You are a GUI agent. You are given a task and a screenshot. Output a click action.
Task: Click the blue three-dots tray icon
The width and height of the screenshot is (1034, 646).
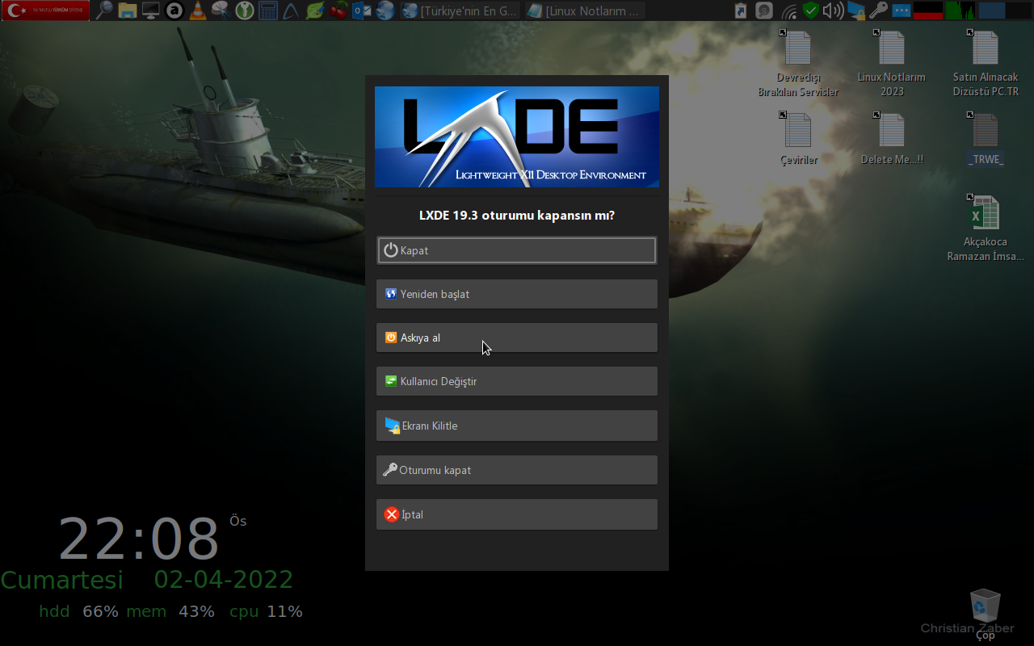click(902, 10)
